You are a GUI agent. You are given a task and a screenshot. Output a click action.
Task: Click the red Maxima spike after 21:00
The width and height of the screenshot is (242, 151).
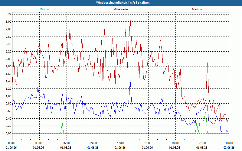point(207,63)
